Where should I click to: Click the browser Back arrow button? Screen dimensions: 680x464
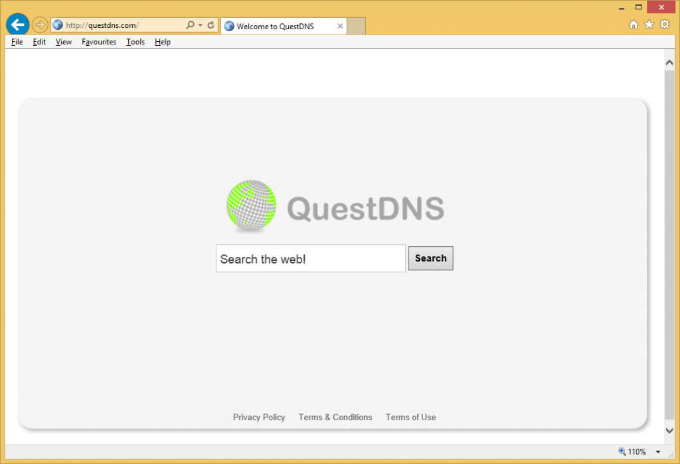click(x=17, y=25)
